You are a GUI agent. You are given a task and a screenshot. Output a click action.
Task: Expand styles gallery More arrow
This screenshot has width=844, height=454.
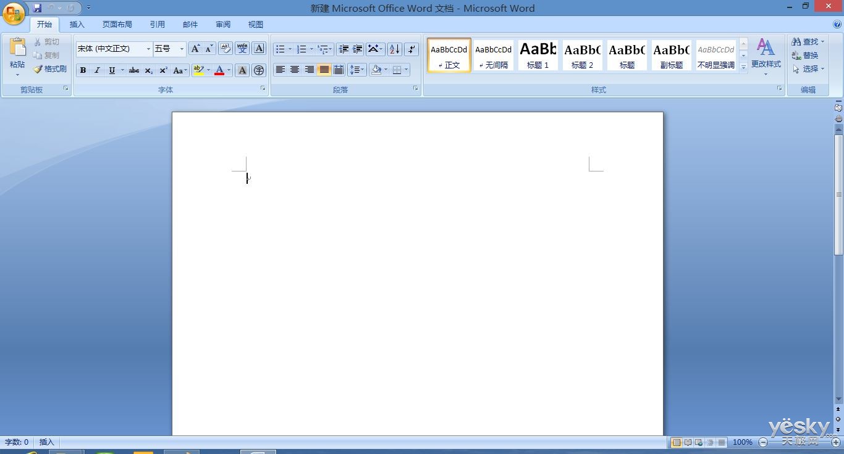point(743,68)
